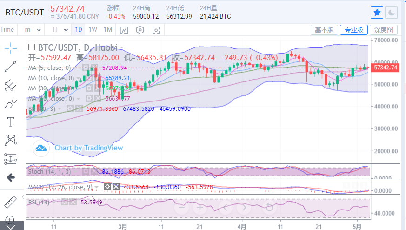Open settings gear for MA (60, close, 0)
This screenshot has width=406, height=230.
coord(89,99)
